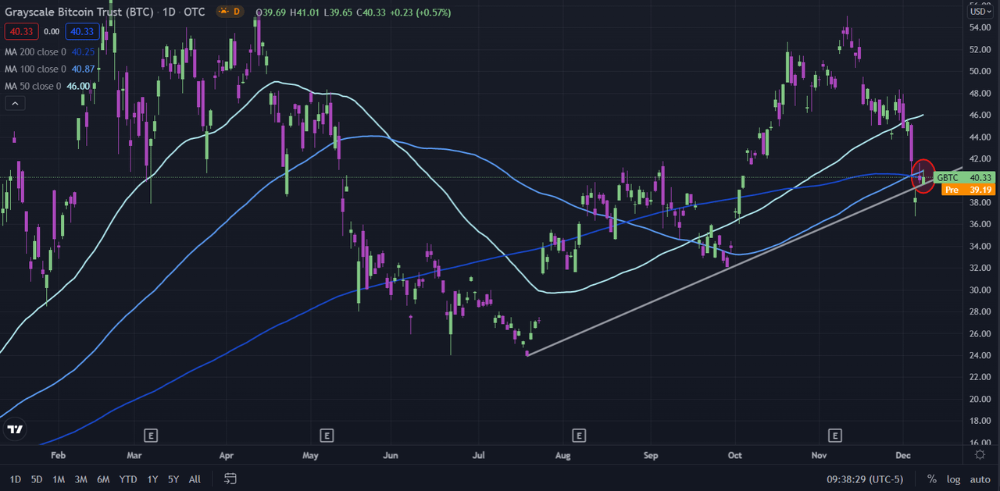Click the Nov label on time axis

(x=819, y=454)
